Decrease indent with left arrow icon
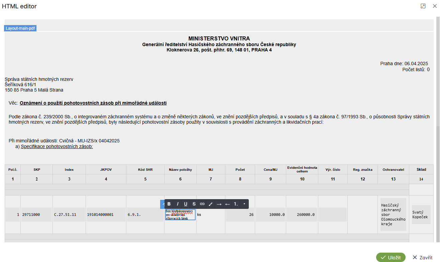440x262 pixels. coord(227,204)
